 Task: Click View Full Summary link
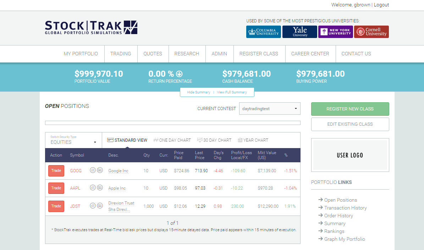point(232,92)
